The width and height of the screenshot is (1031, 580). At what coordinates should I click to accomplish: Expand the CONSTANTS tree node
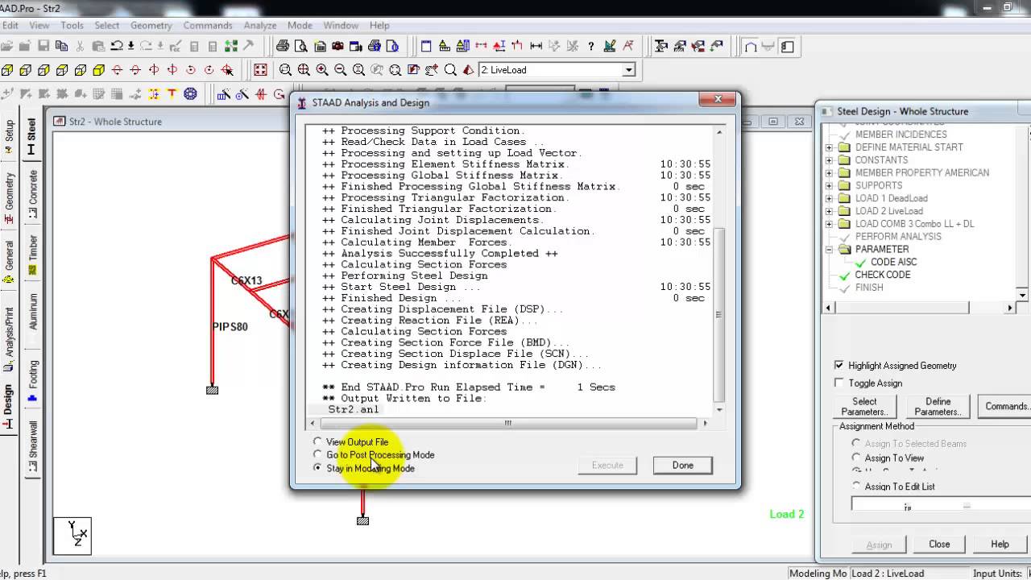click(829, 160)
